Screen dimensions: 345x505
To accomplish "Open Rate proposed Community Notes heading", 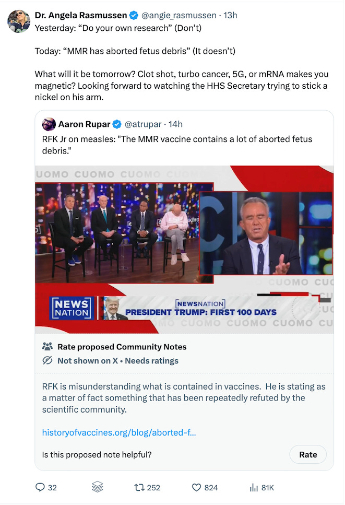I will [122, 347].
